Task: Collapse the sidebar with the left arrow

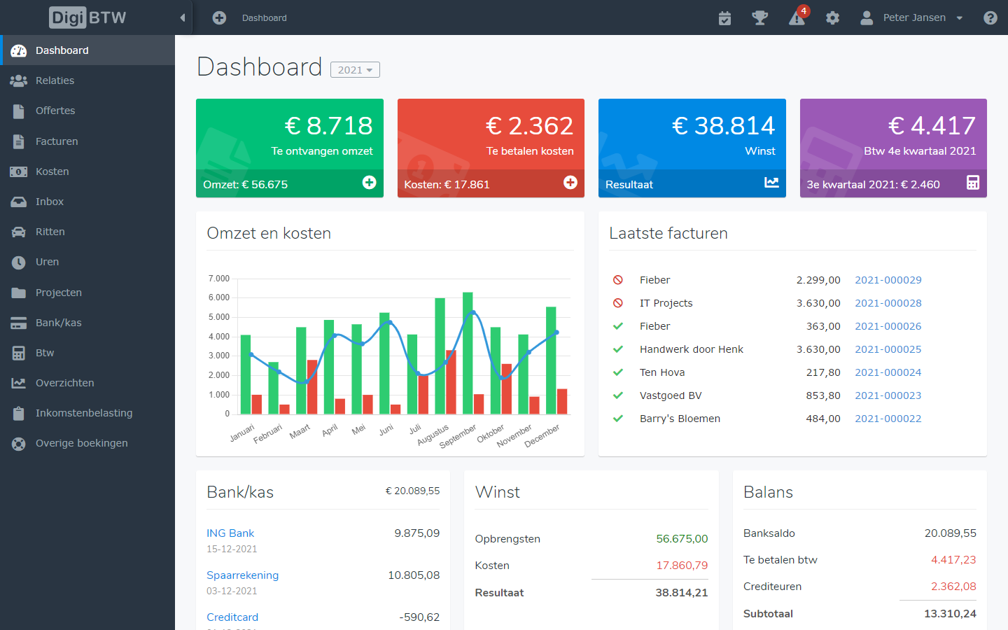Action: (183, 17)
